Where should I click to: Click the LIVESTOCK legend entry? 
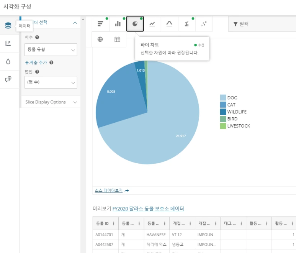(235, 126)
